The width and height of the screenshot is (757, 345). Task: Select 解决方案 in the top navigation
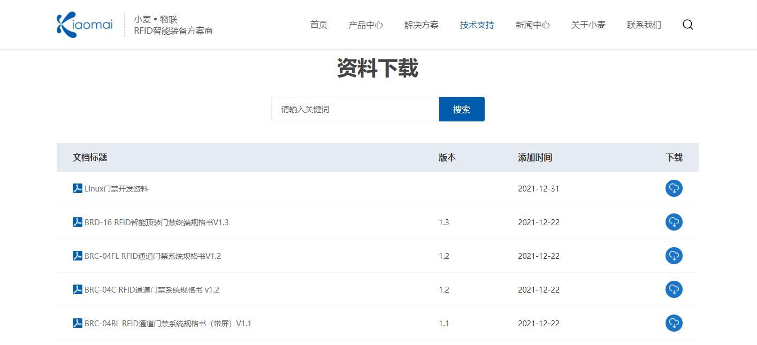coord(422,25)
